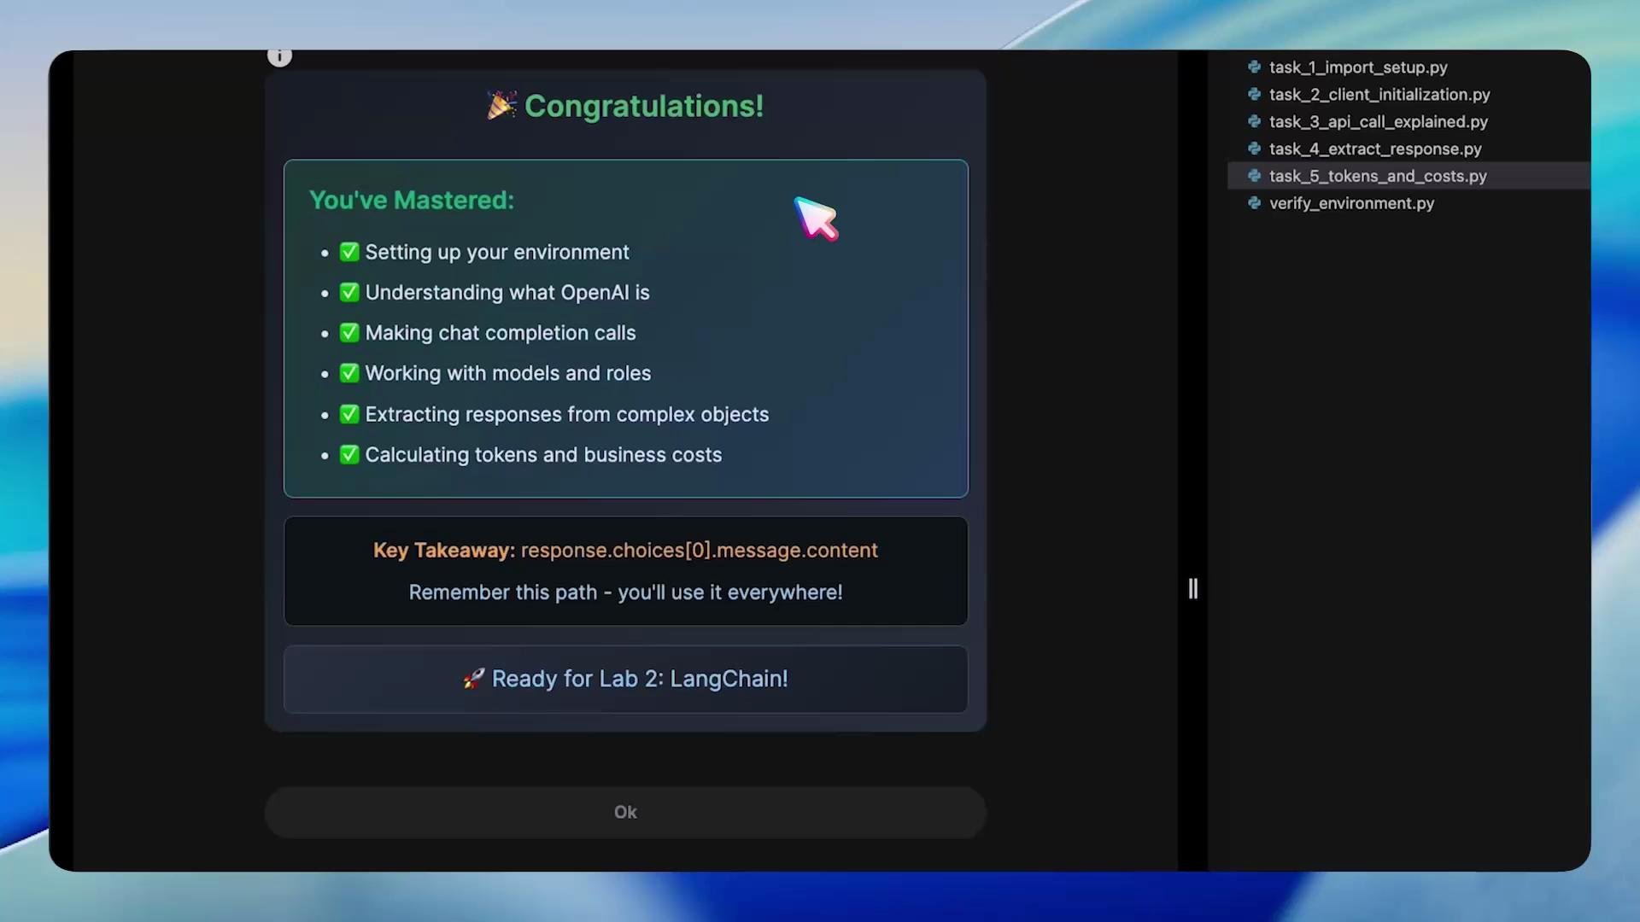Click the text Calculating tokens and business costs

(x=543, y=455)
